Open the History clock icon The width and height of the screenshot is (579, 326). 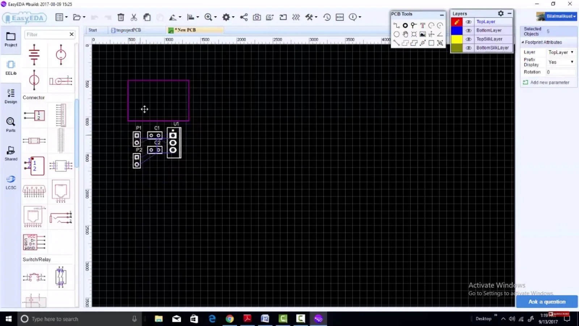(327, 17)
